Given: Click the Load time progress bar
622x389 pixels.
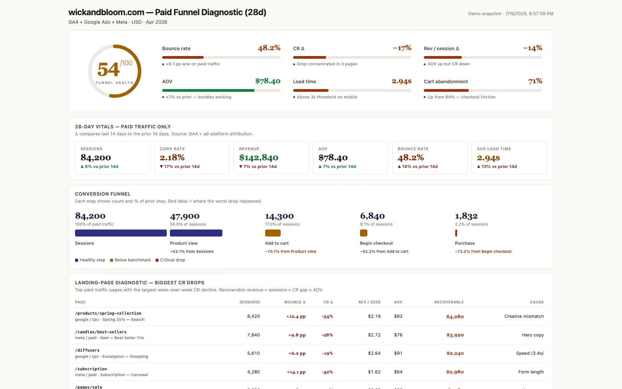Looking at the screenshot, I should pos(352,90).
